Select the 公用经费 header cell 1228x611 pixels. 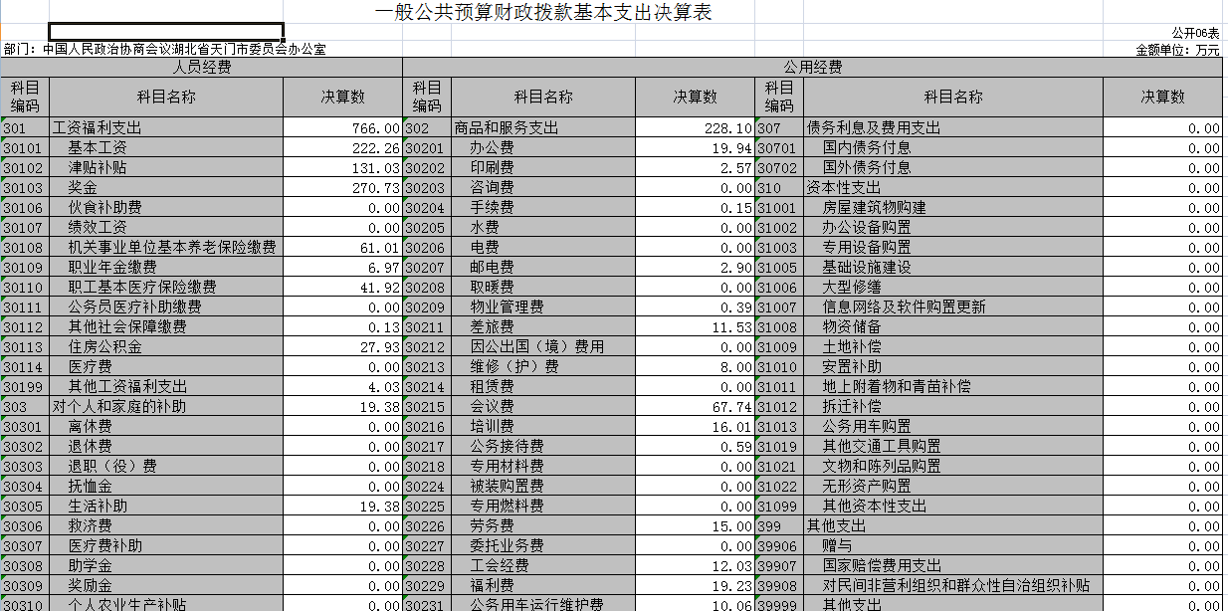813,68
